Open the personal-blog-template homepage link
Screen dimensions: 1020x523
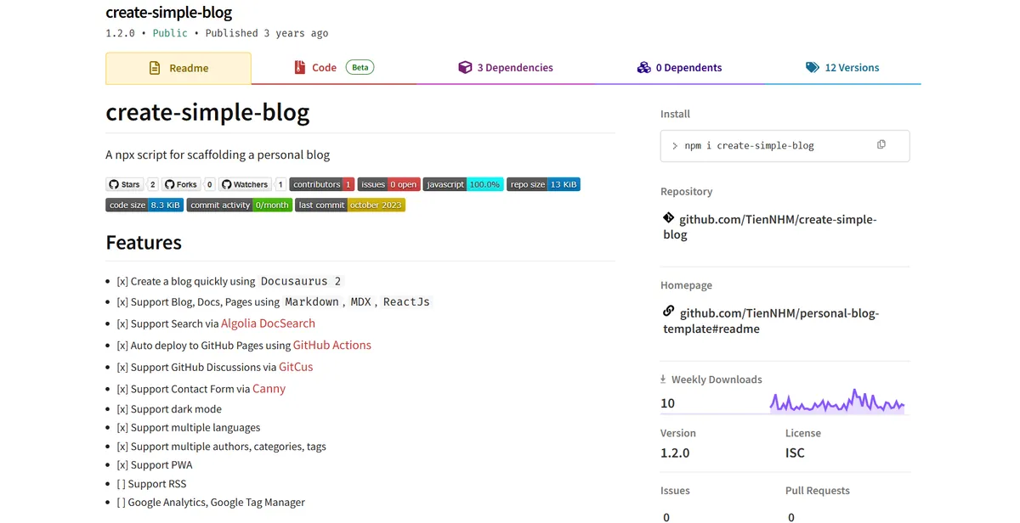click(771, 320)
